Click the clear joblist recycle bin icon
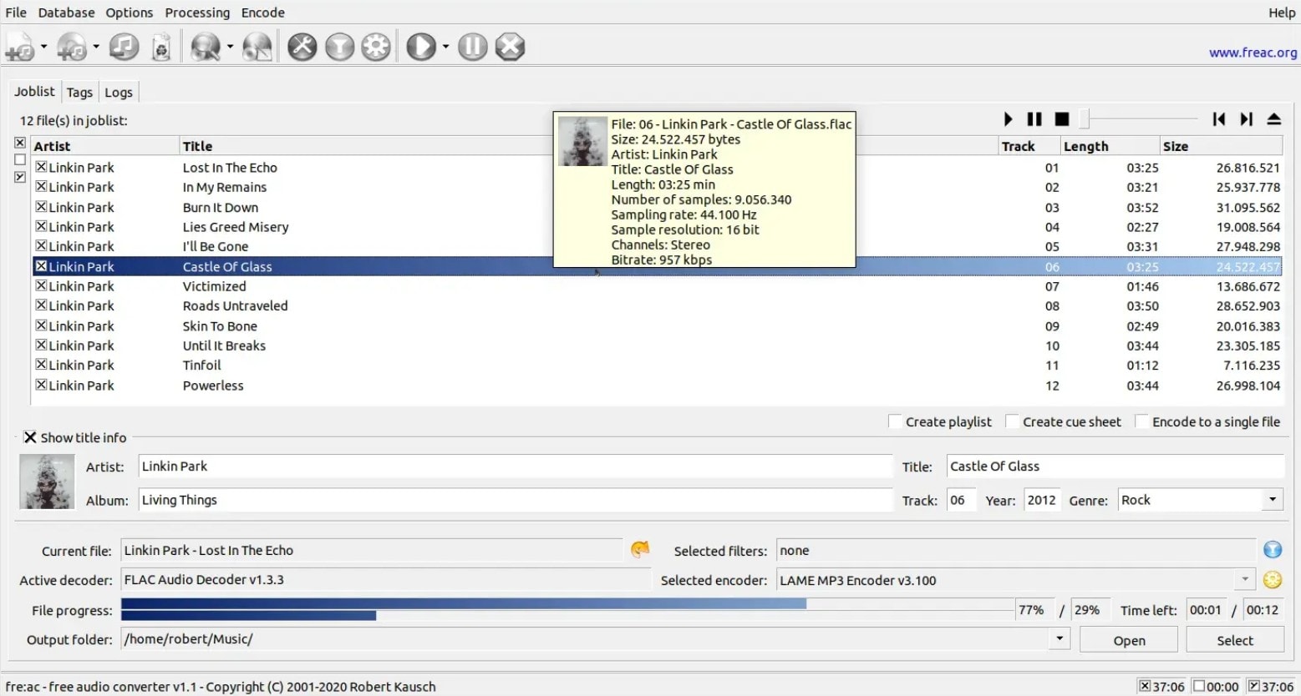 click(x=161, y=47)
